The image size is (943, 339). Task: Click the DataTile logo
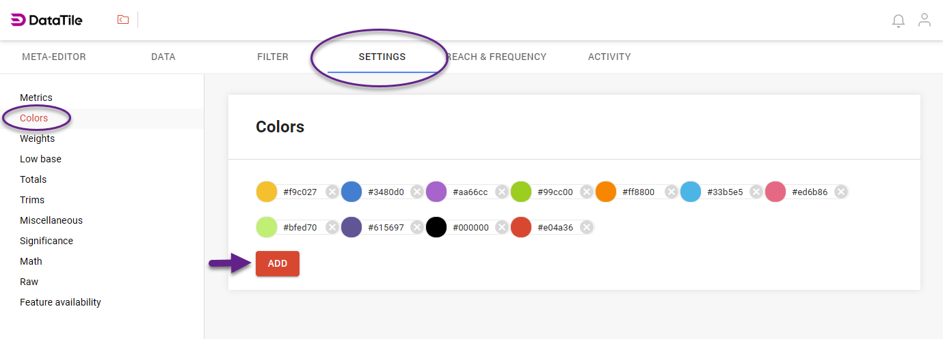47,20
